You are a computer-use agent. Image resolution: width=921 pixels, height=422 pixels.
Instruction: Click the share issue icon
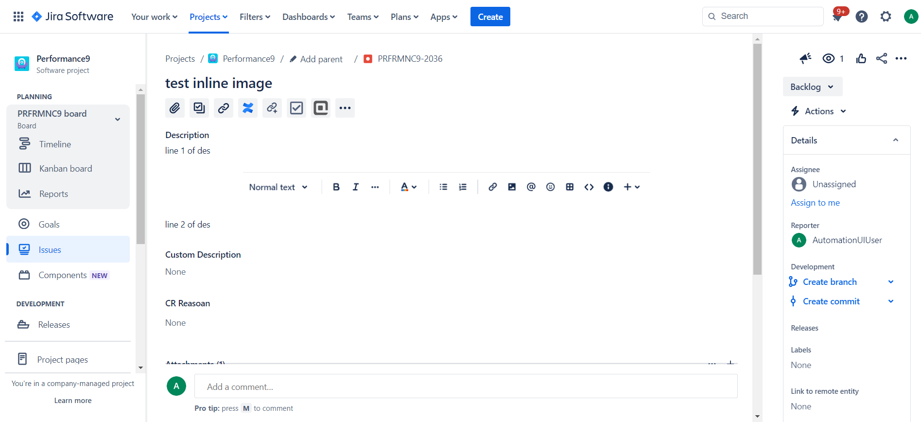[x=882, y=59]
